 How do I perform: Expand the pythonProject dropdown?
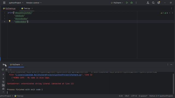tap(16, 3)
